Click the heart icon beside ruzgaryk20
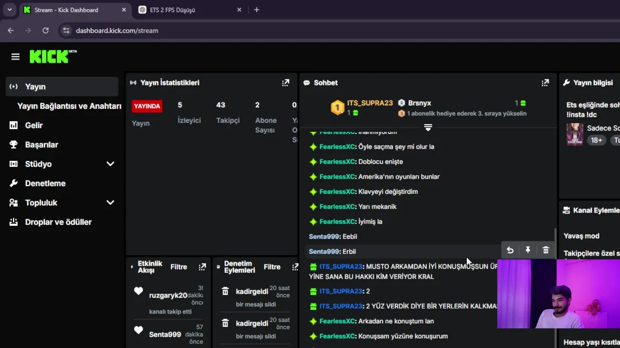Image resolution: width=620 pixels, height=348 pixels. 139,291
